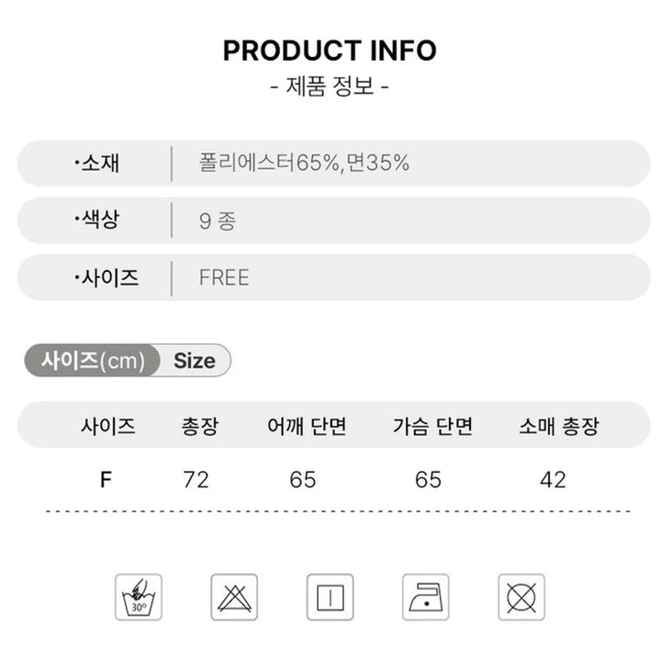Click the line dry square icon
Viewport: 661px width, 661px height.
pyautogui.click(x=330, y=597)
